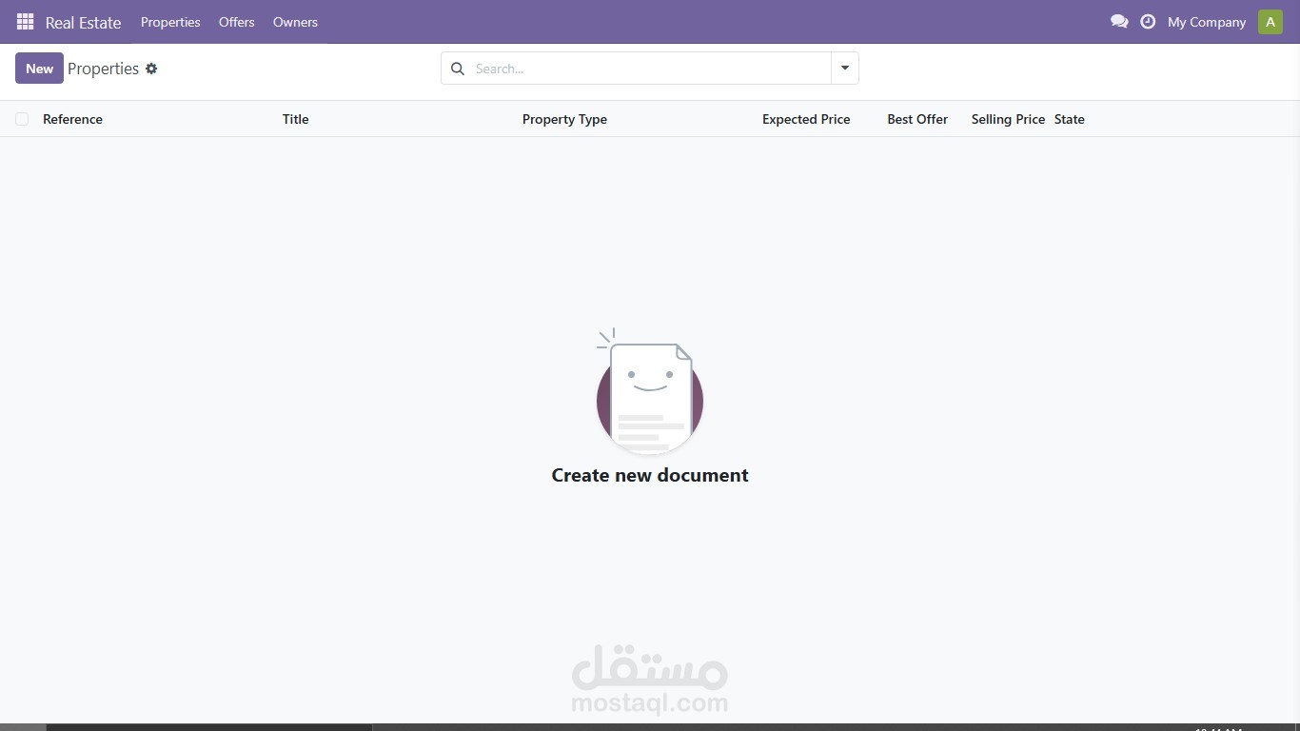
Task: Expand the search options dropdown arrow
Action: click(845, 69)
